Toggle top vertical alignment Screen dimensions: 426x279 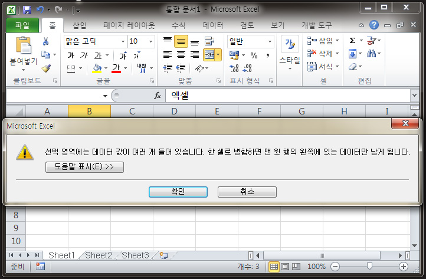tap(168, 41)
